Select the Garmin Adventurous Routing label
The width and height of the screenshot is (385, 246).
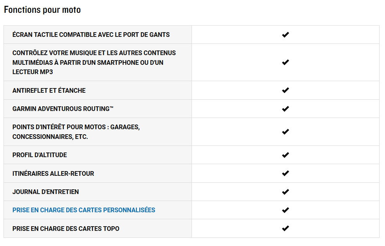[63, 109]
